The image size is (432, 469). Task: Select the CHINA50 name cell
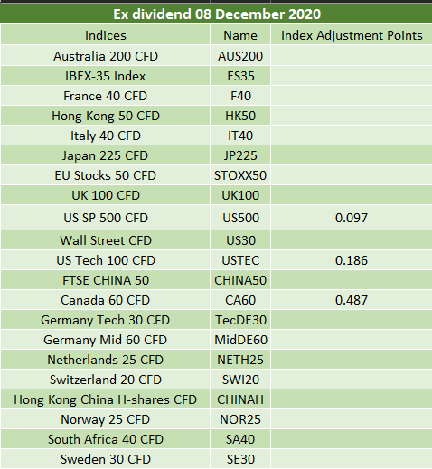pyautogui.click(x=240, y=280)
